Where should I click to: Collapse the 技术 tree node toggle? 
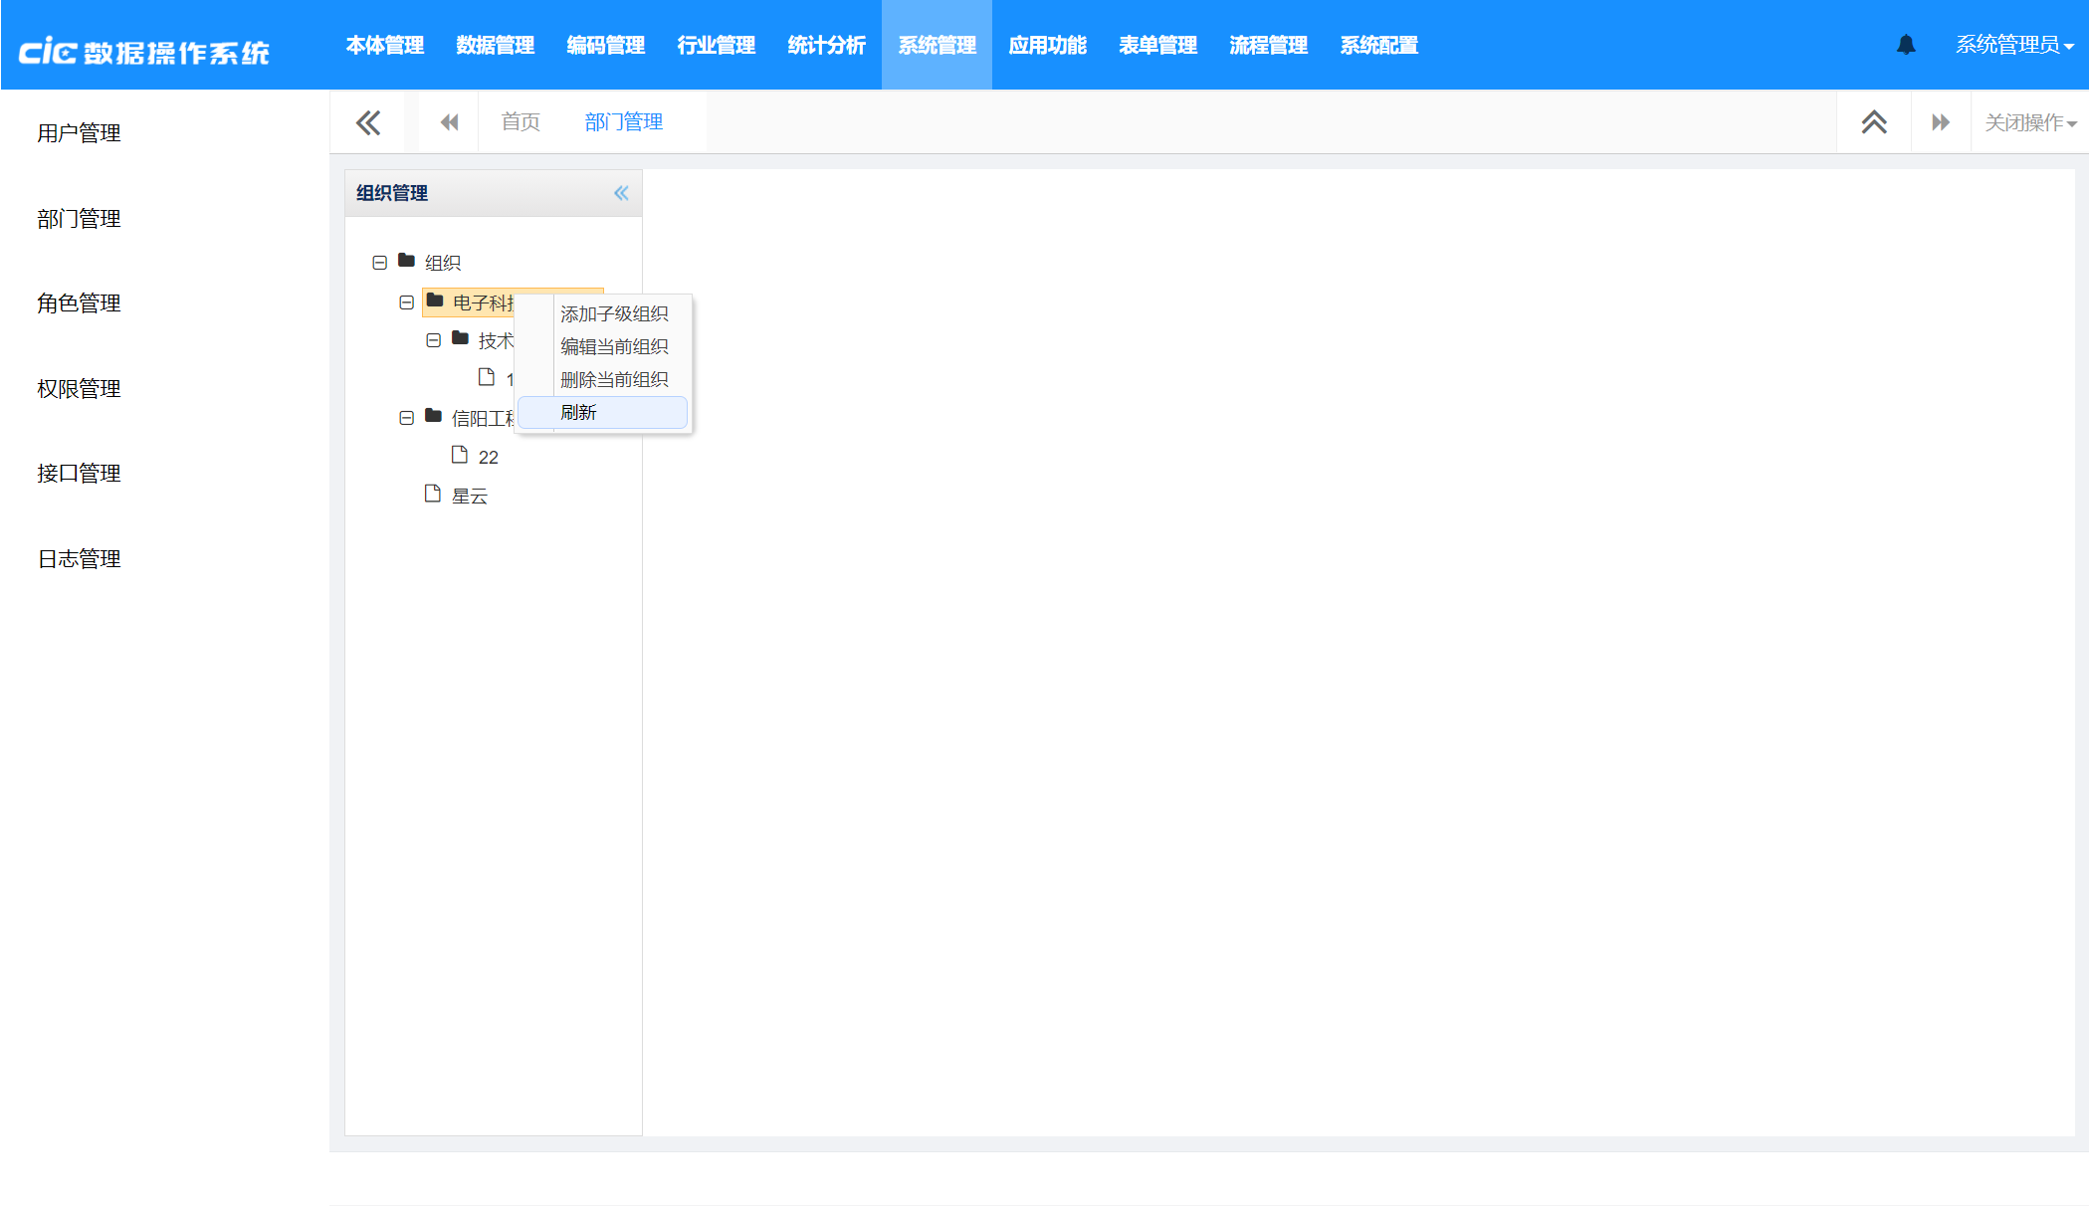pyautogui.click(x=433, y=340)
